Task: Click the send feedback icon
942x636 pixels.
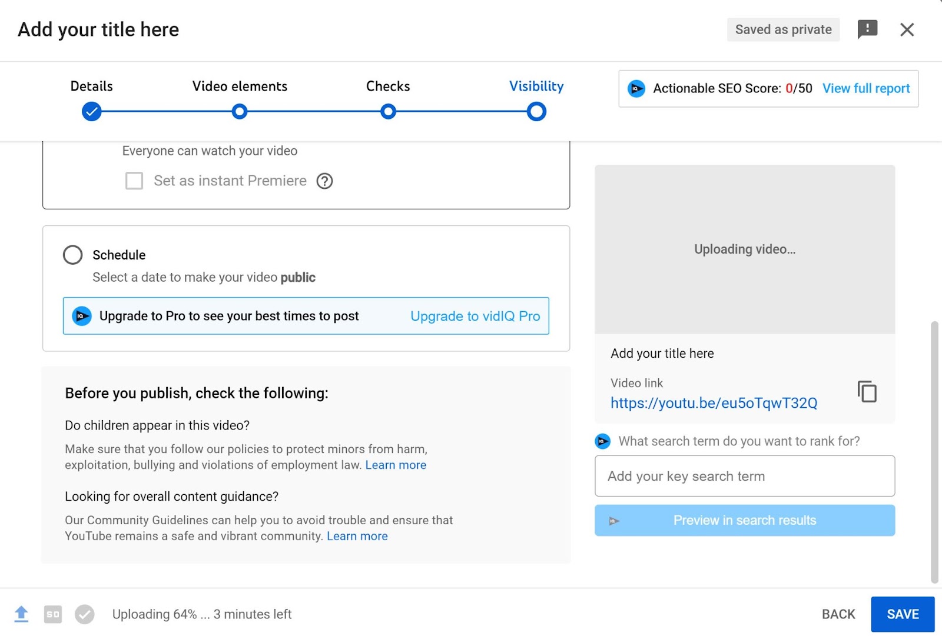Action: [x=867, y=29]
